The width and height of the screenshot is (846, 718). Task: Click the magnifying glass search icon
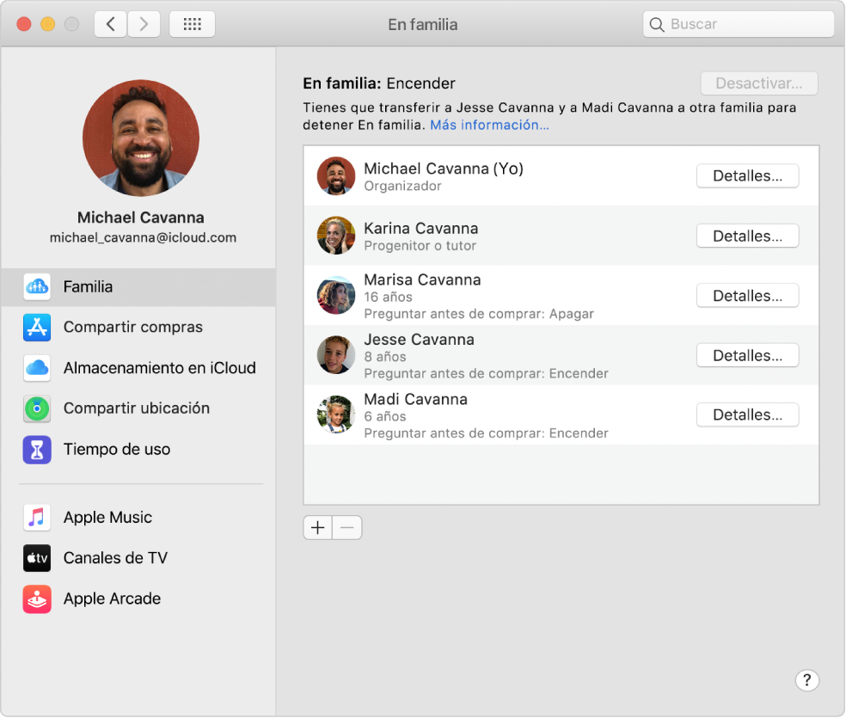(x=657, y=25)
